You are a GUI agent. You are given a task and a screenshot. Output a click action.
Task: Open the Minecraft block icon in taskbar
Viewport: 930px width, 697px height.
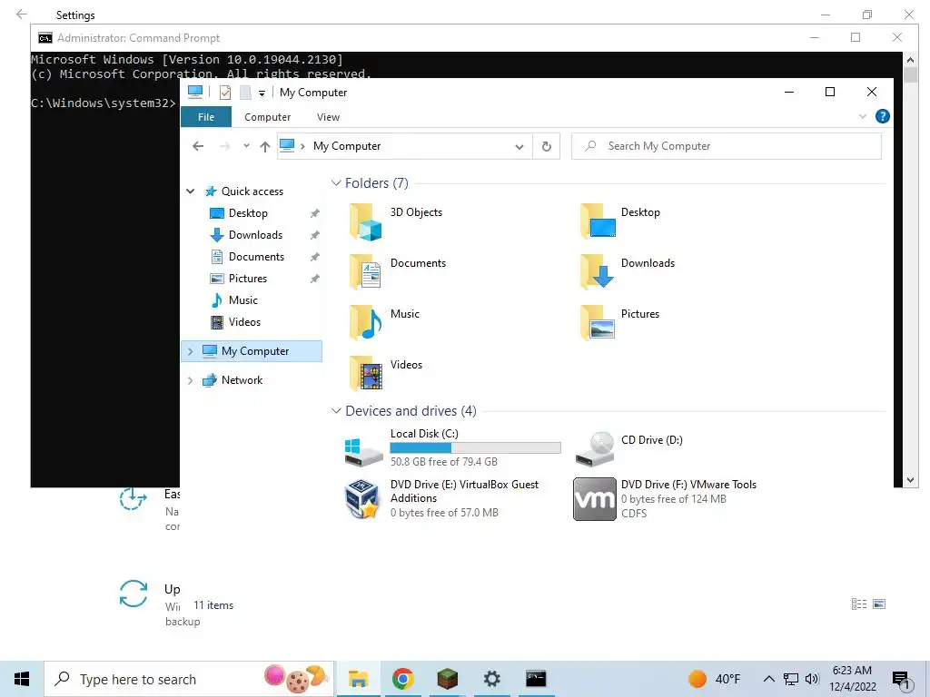[447, 679]
